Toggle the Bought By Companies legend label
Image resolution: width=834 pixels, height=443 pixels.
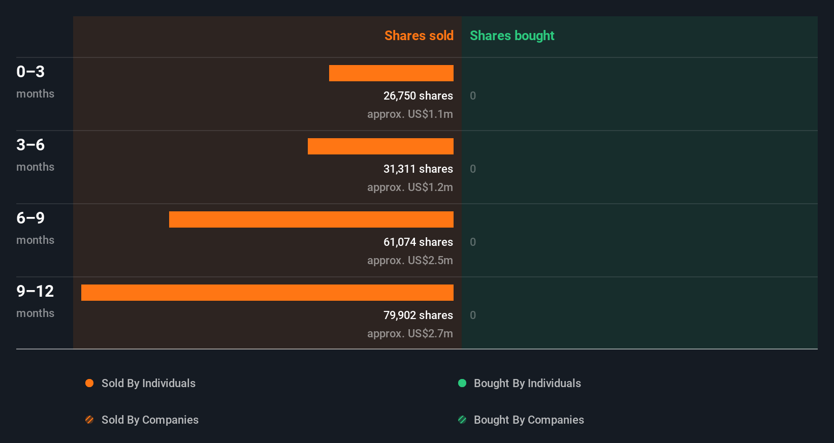(529, 420)
